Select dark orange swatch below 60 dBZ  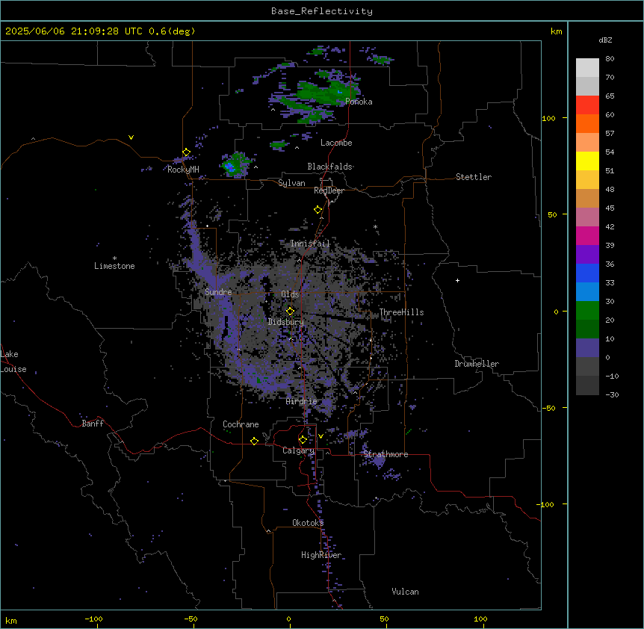click(x=587, y=123)
